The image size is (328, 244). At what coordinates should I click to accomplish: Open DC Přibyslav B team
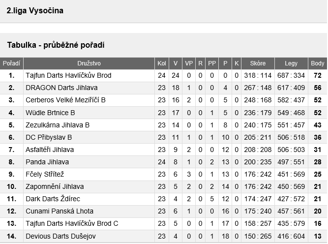coord(49,137)
